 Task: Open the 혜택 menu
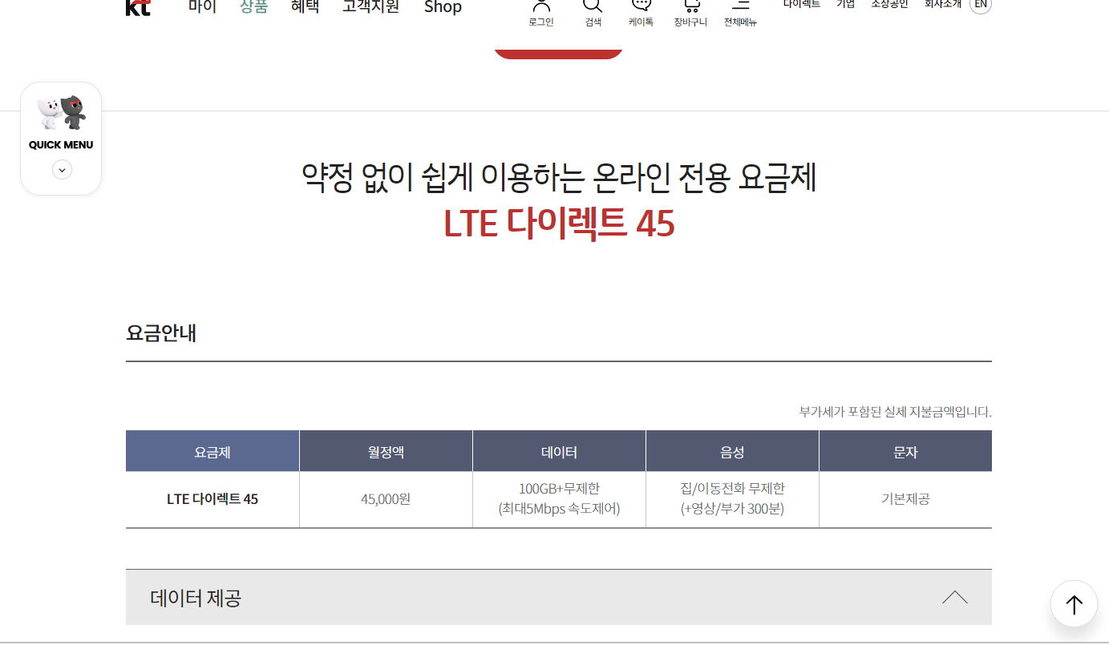coord(306,7)
